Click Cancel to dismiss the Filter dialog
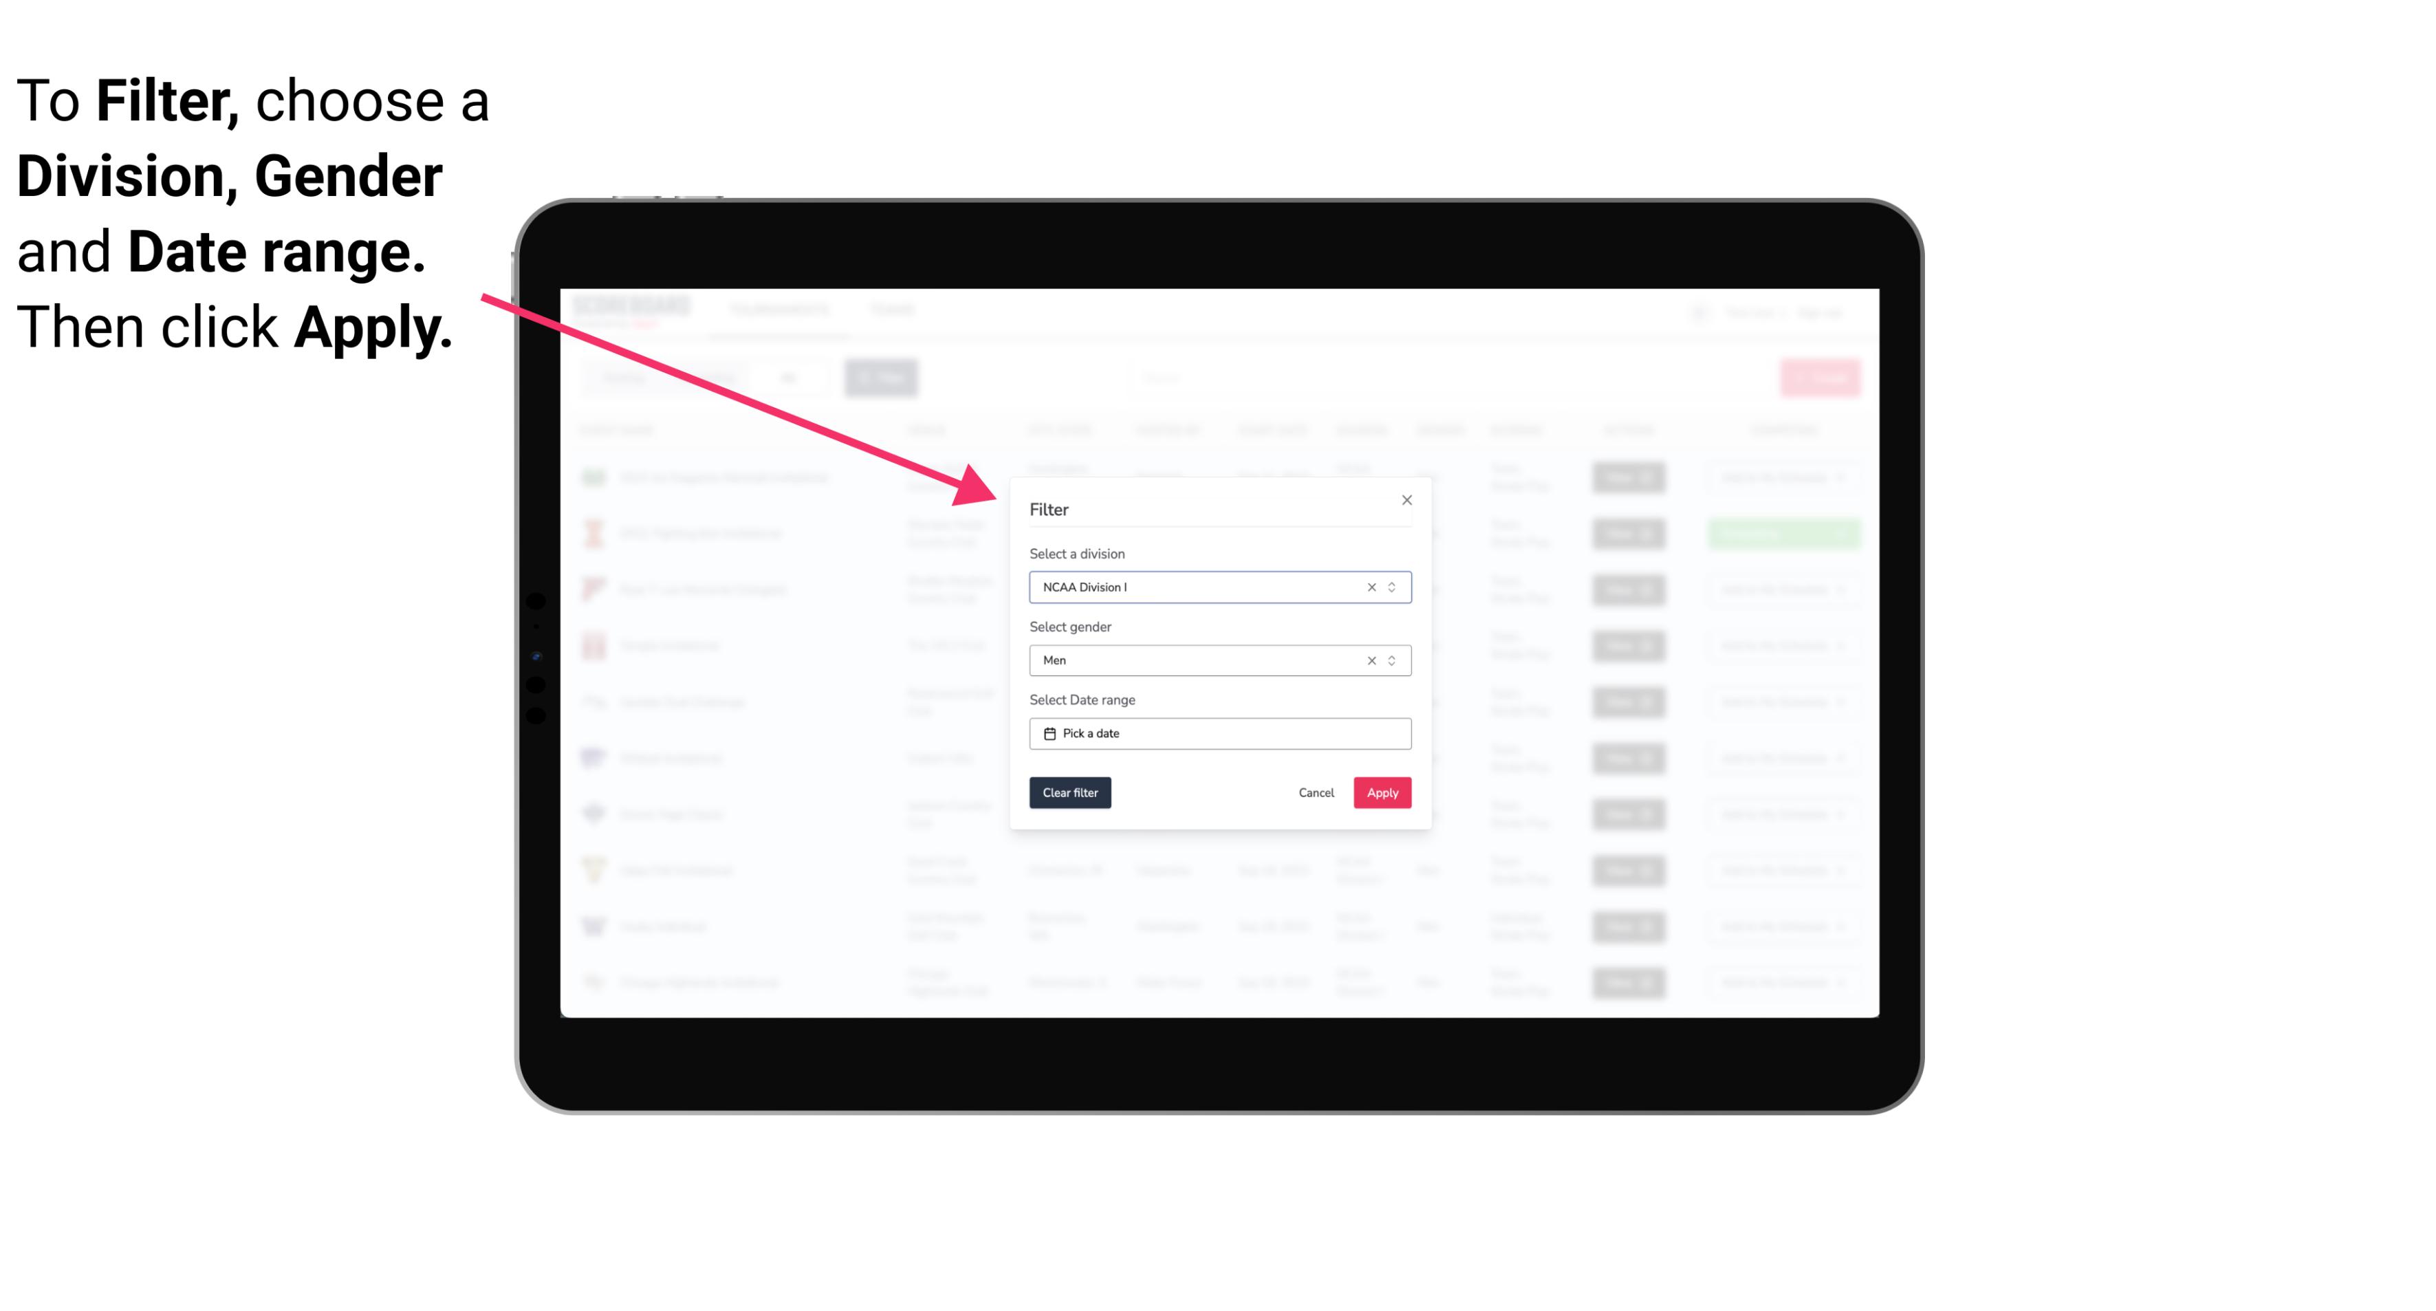 click(1316, 793)
